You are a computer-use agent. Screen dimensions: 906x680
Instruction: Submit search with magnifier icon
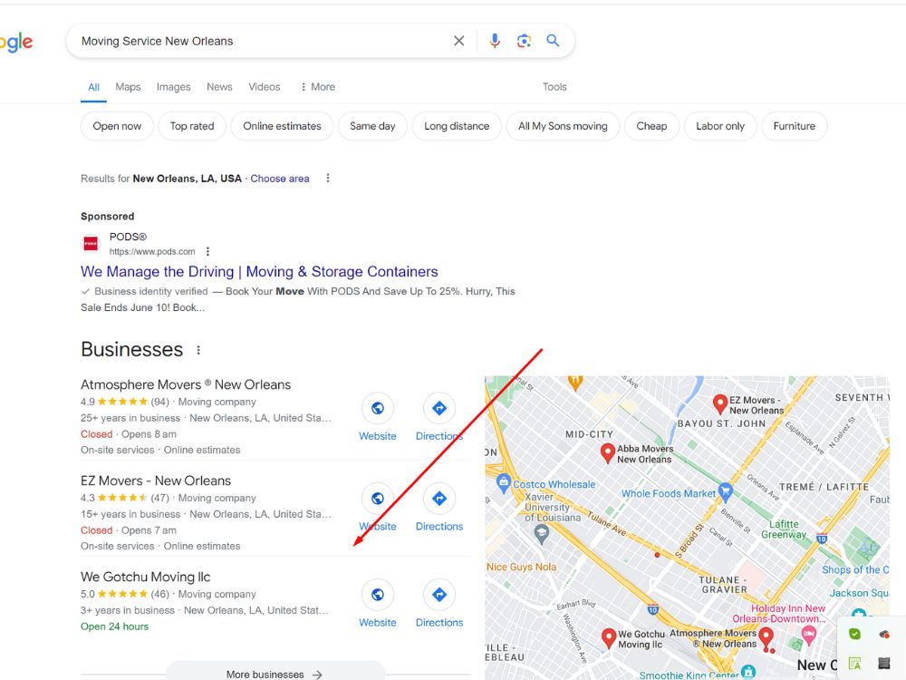(553, 41)
